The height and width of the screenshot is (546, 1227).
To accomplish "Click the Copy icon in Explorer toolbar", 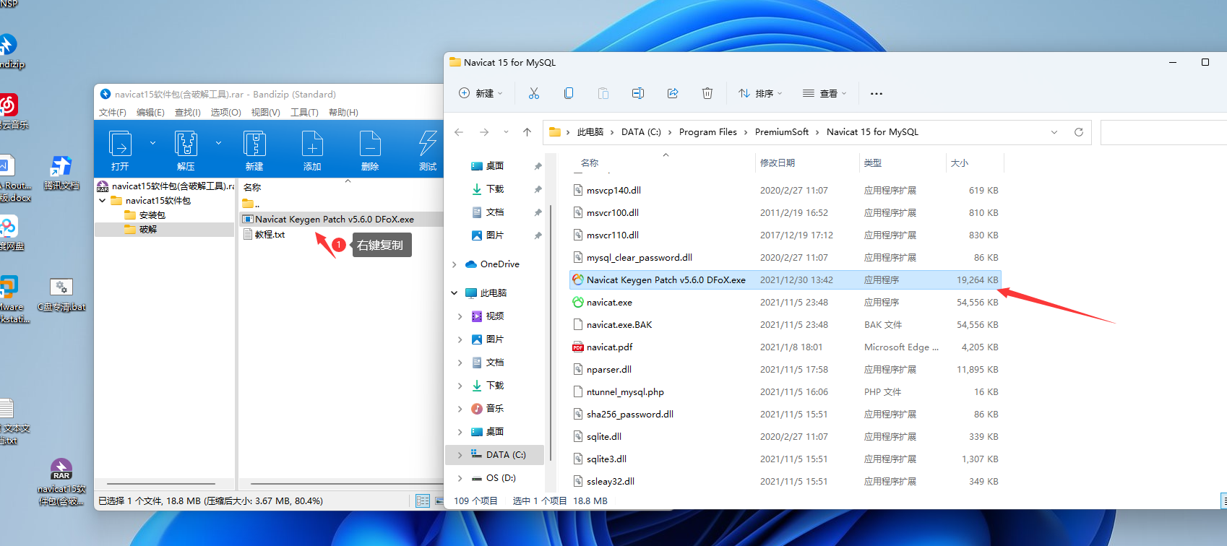I will point(569,93).
